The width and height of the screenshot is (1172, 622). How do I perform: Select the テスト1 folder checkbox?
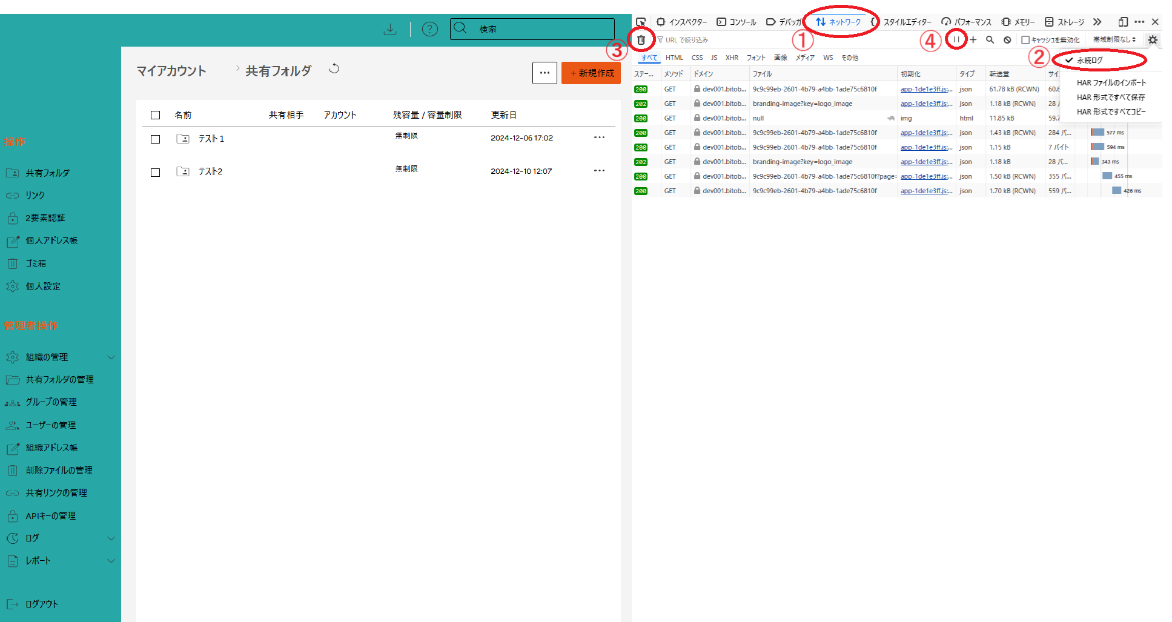coord(156,139)
